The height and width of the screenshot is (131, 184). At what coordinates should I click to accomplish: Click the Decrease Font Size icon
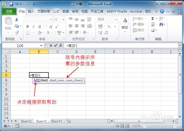tap(57, 27)
